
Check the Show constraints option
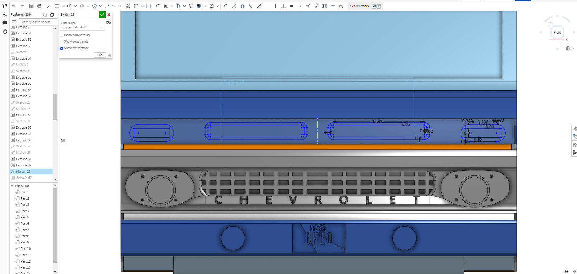coord(62,41)
